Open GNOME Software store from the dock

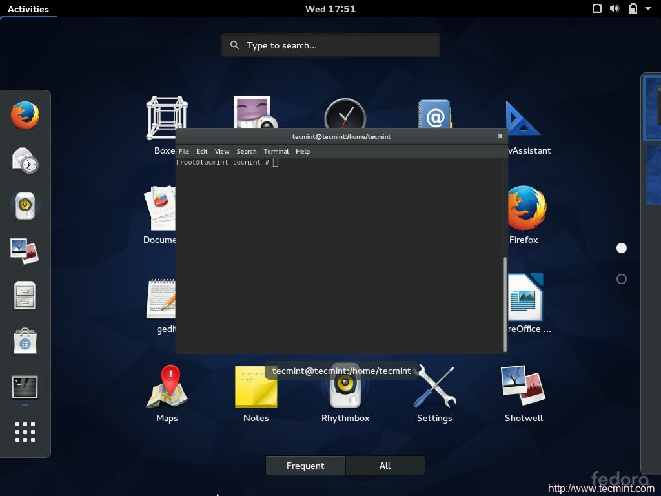pos(25,341)
